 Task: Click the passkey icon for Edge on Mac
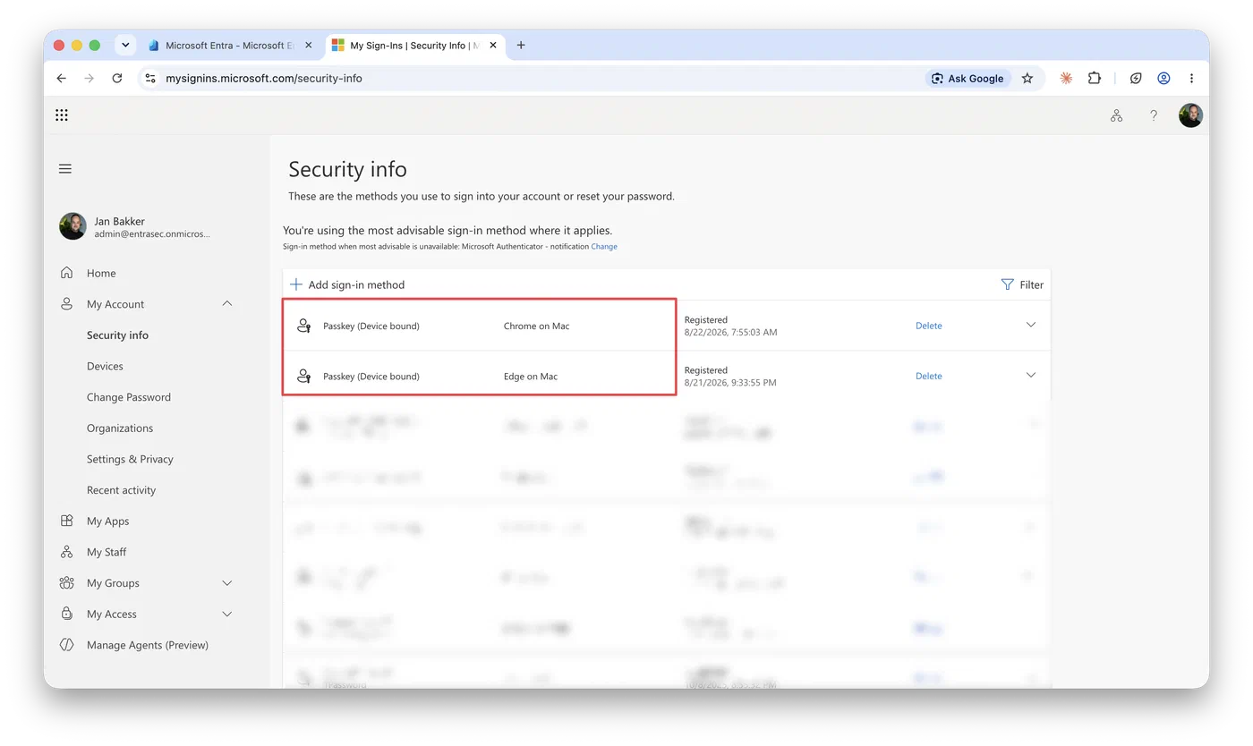(x=304, y=376)
